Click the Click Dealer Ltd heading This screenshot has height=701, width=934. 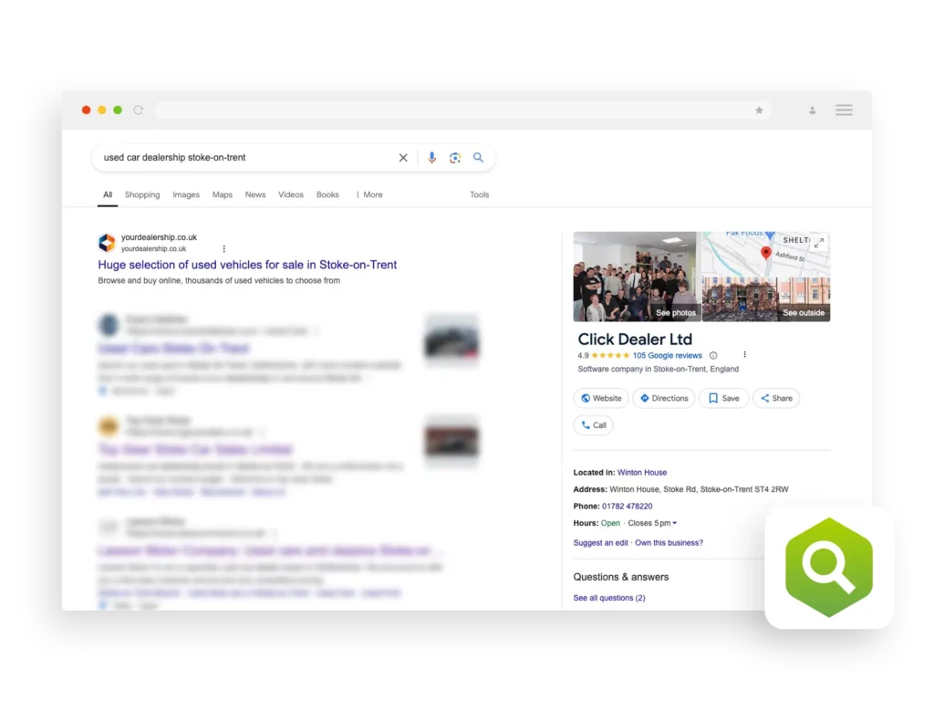point(635,340)
